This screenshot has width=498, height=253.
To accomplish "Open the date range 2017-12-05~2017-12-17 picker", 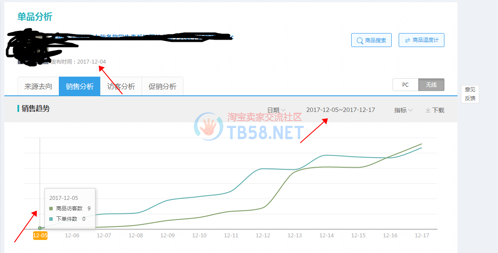I will tap(340, 110).
